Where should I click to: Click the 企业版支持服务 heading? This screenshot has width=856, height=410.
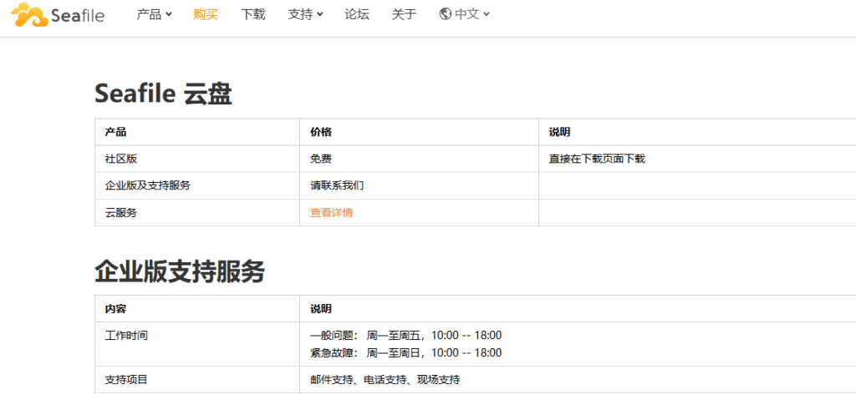(x=180, y=271)
